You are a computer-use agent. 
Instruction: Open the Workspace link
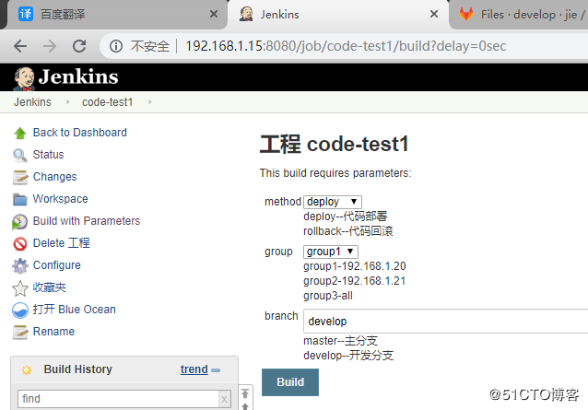click(61, 199)
